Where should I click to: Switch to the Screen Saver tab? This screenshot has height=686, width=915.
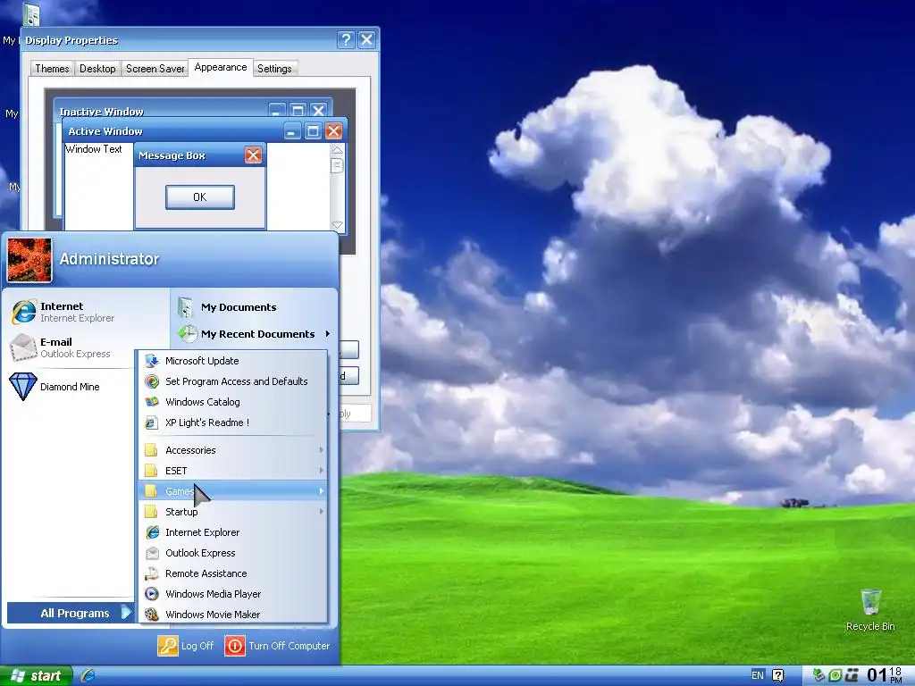tap(155, 68)
